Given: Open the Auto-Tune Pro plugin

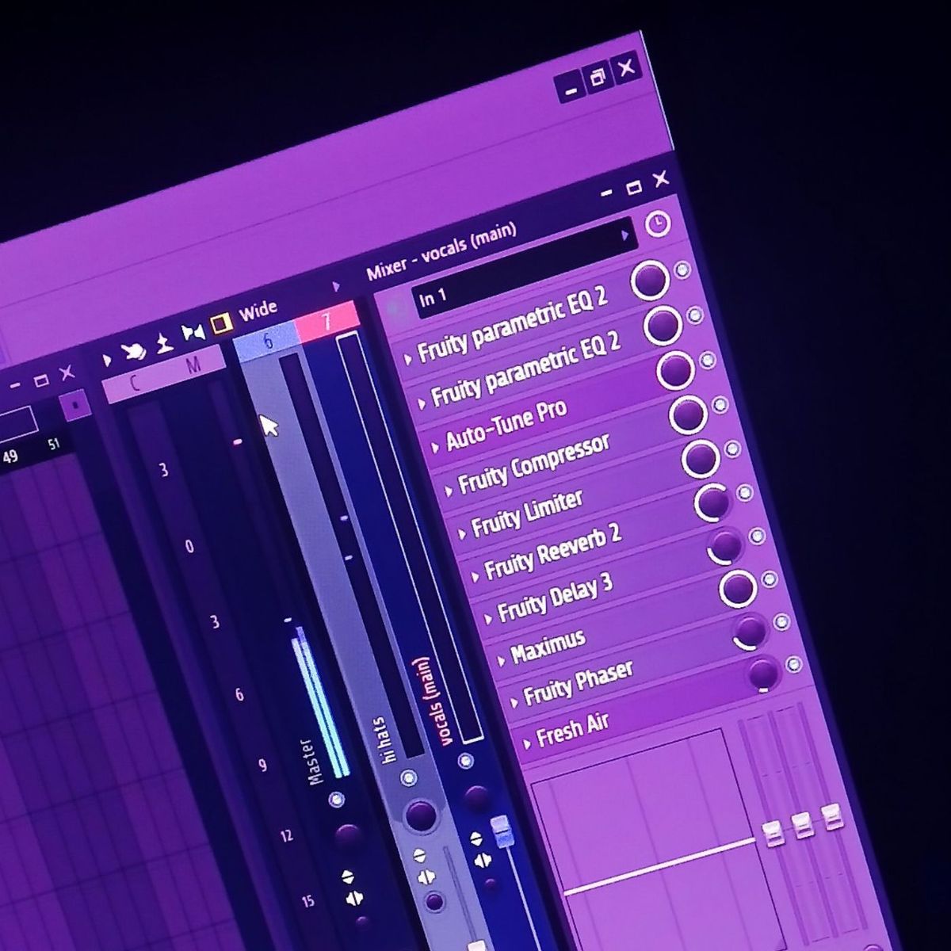Looking at the screenshot, I should coord(506,425).
